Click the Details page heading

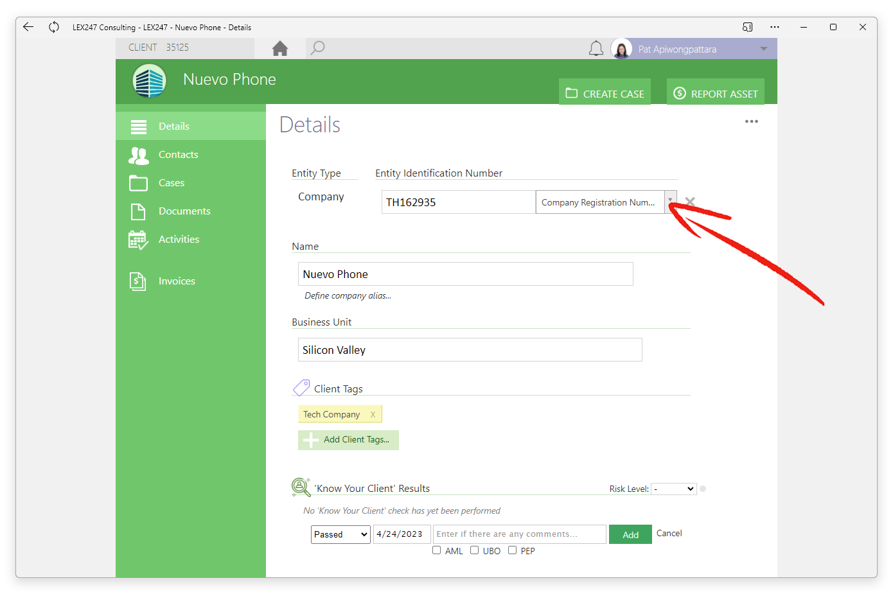click(x=310, y=125)
